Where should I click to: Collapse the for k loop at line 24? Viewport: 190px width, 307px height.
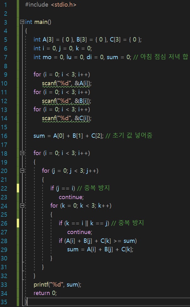pos(22,206)
